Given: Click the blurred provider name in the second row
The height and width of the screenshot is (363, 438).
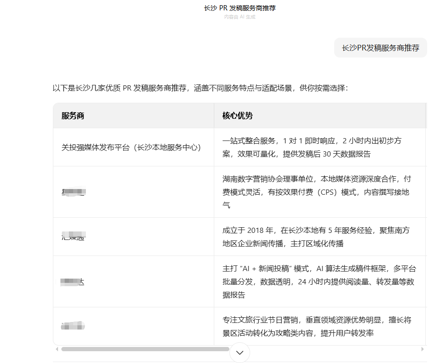Looking at the screenshot, I should pos(74,192).
